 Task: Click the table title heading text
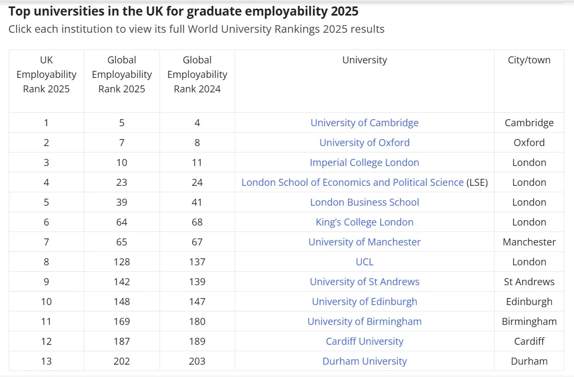click(x=183, y=11)
